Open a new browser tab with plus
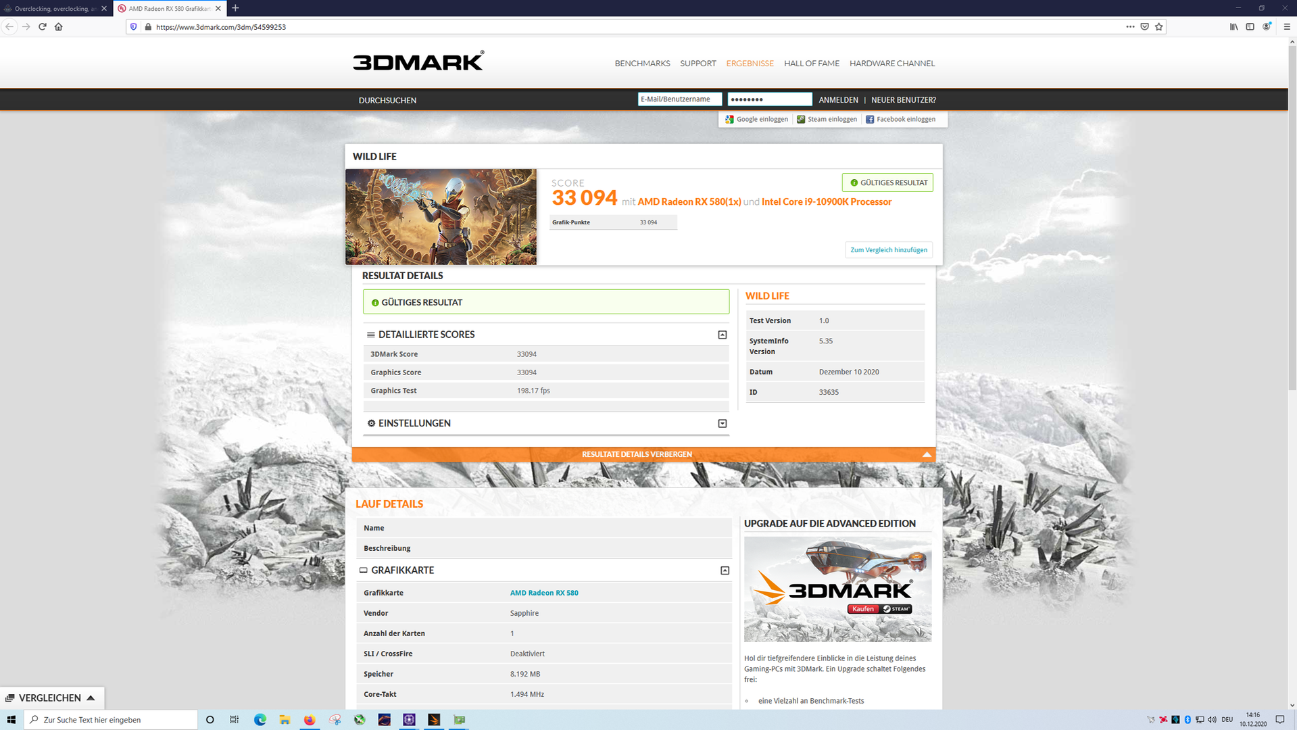Image resolution: width=1297 pixels, height=730 pixels. [x=235, y=8]
